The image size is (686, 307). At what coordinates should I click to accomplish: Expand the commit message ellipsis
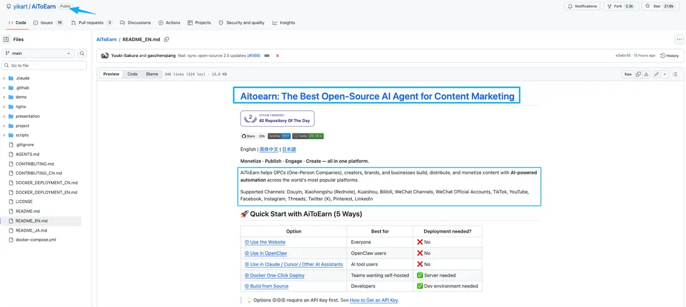(266, 55)
